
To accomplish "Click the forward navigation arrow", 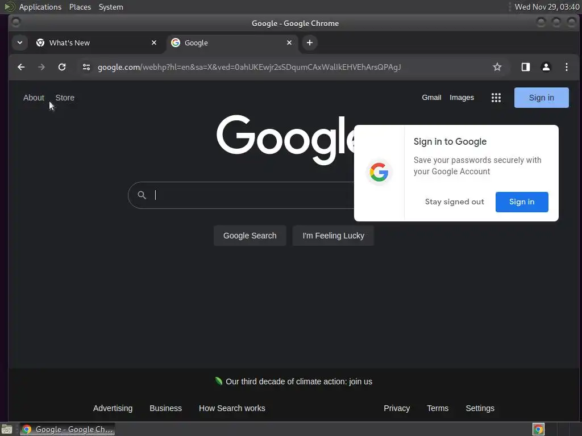I will [41, 67].
